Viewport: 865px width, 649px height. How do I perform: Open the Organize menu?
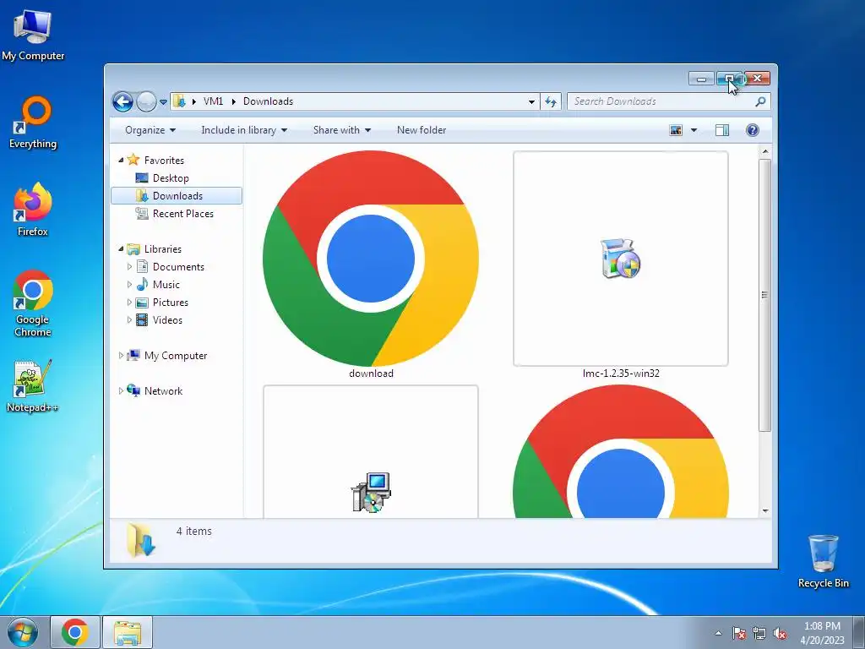150,130
